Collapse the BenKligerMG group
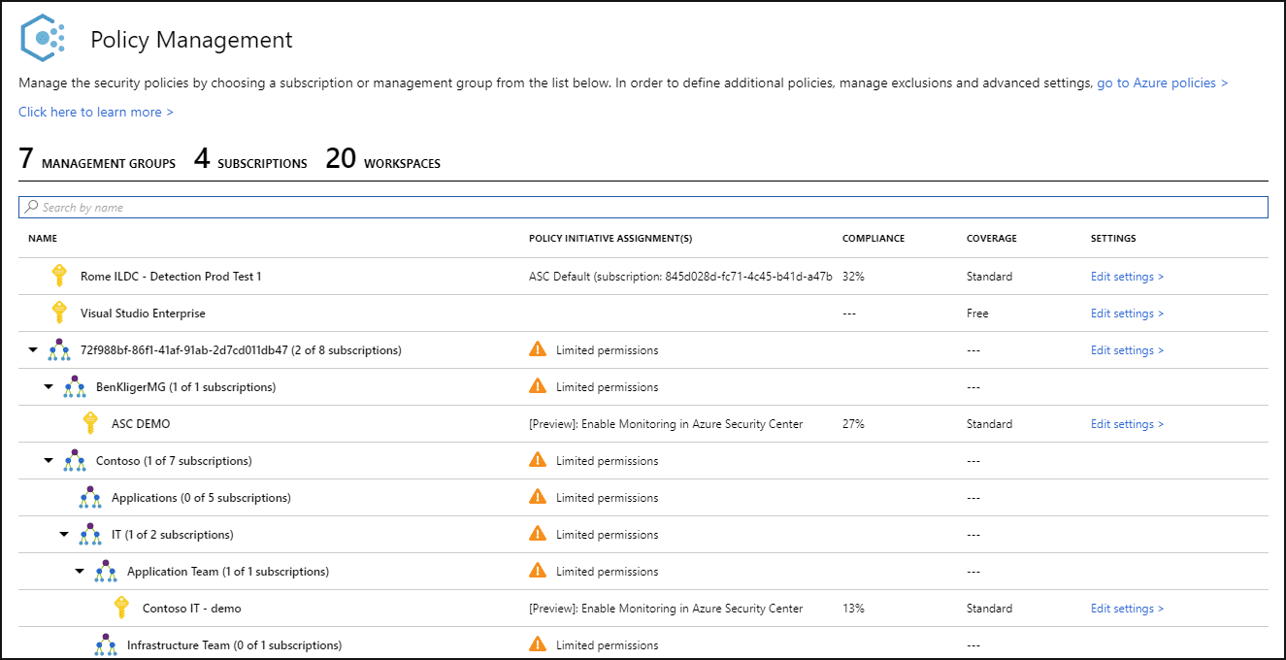Screen dimensions: 1286x660 49,387
